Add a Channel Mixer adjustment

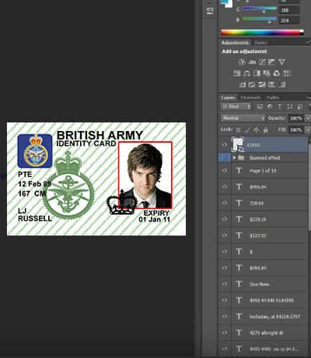click(277, 73)
